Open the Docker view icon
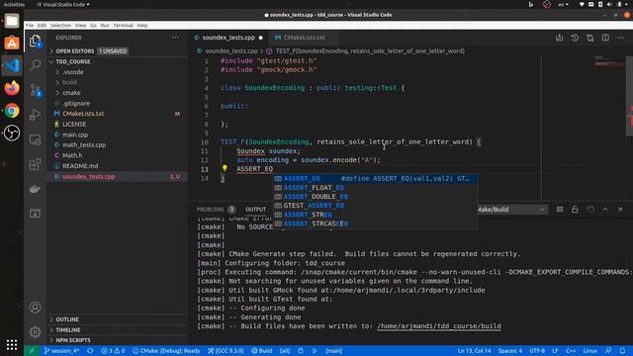Image resolution: width=633 pixels, height=356 pixels. (x=36, y=189)
